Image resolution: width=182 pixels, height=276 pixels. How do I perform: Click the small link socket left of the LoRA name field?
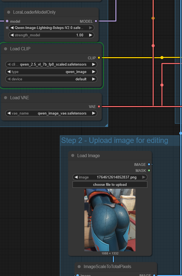(x=7, y=28)
